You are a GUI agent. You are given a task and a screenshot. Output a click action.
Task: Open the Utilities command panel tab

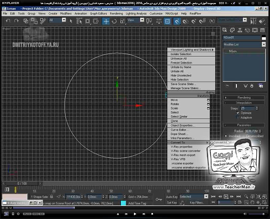click(x=263, y=30)
